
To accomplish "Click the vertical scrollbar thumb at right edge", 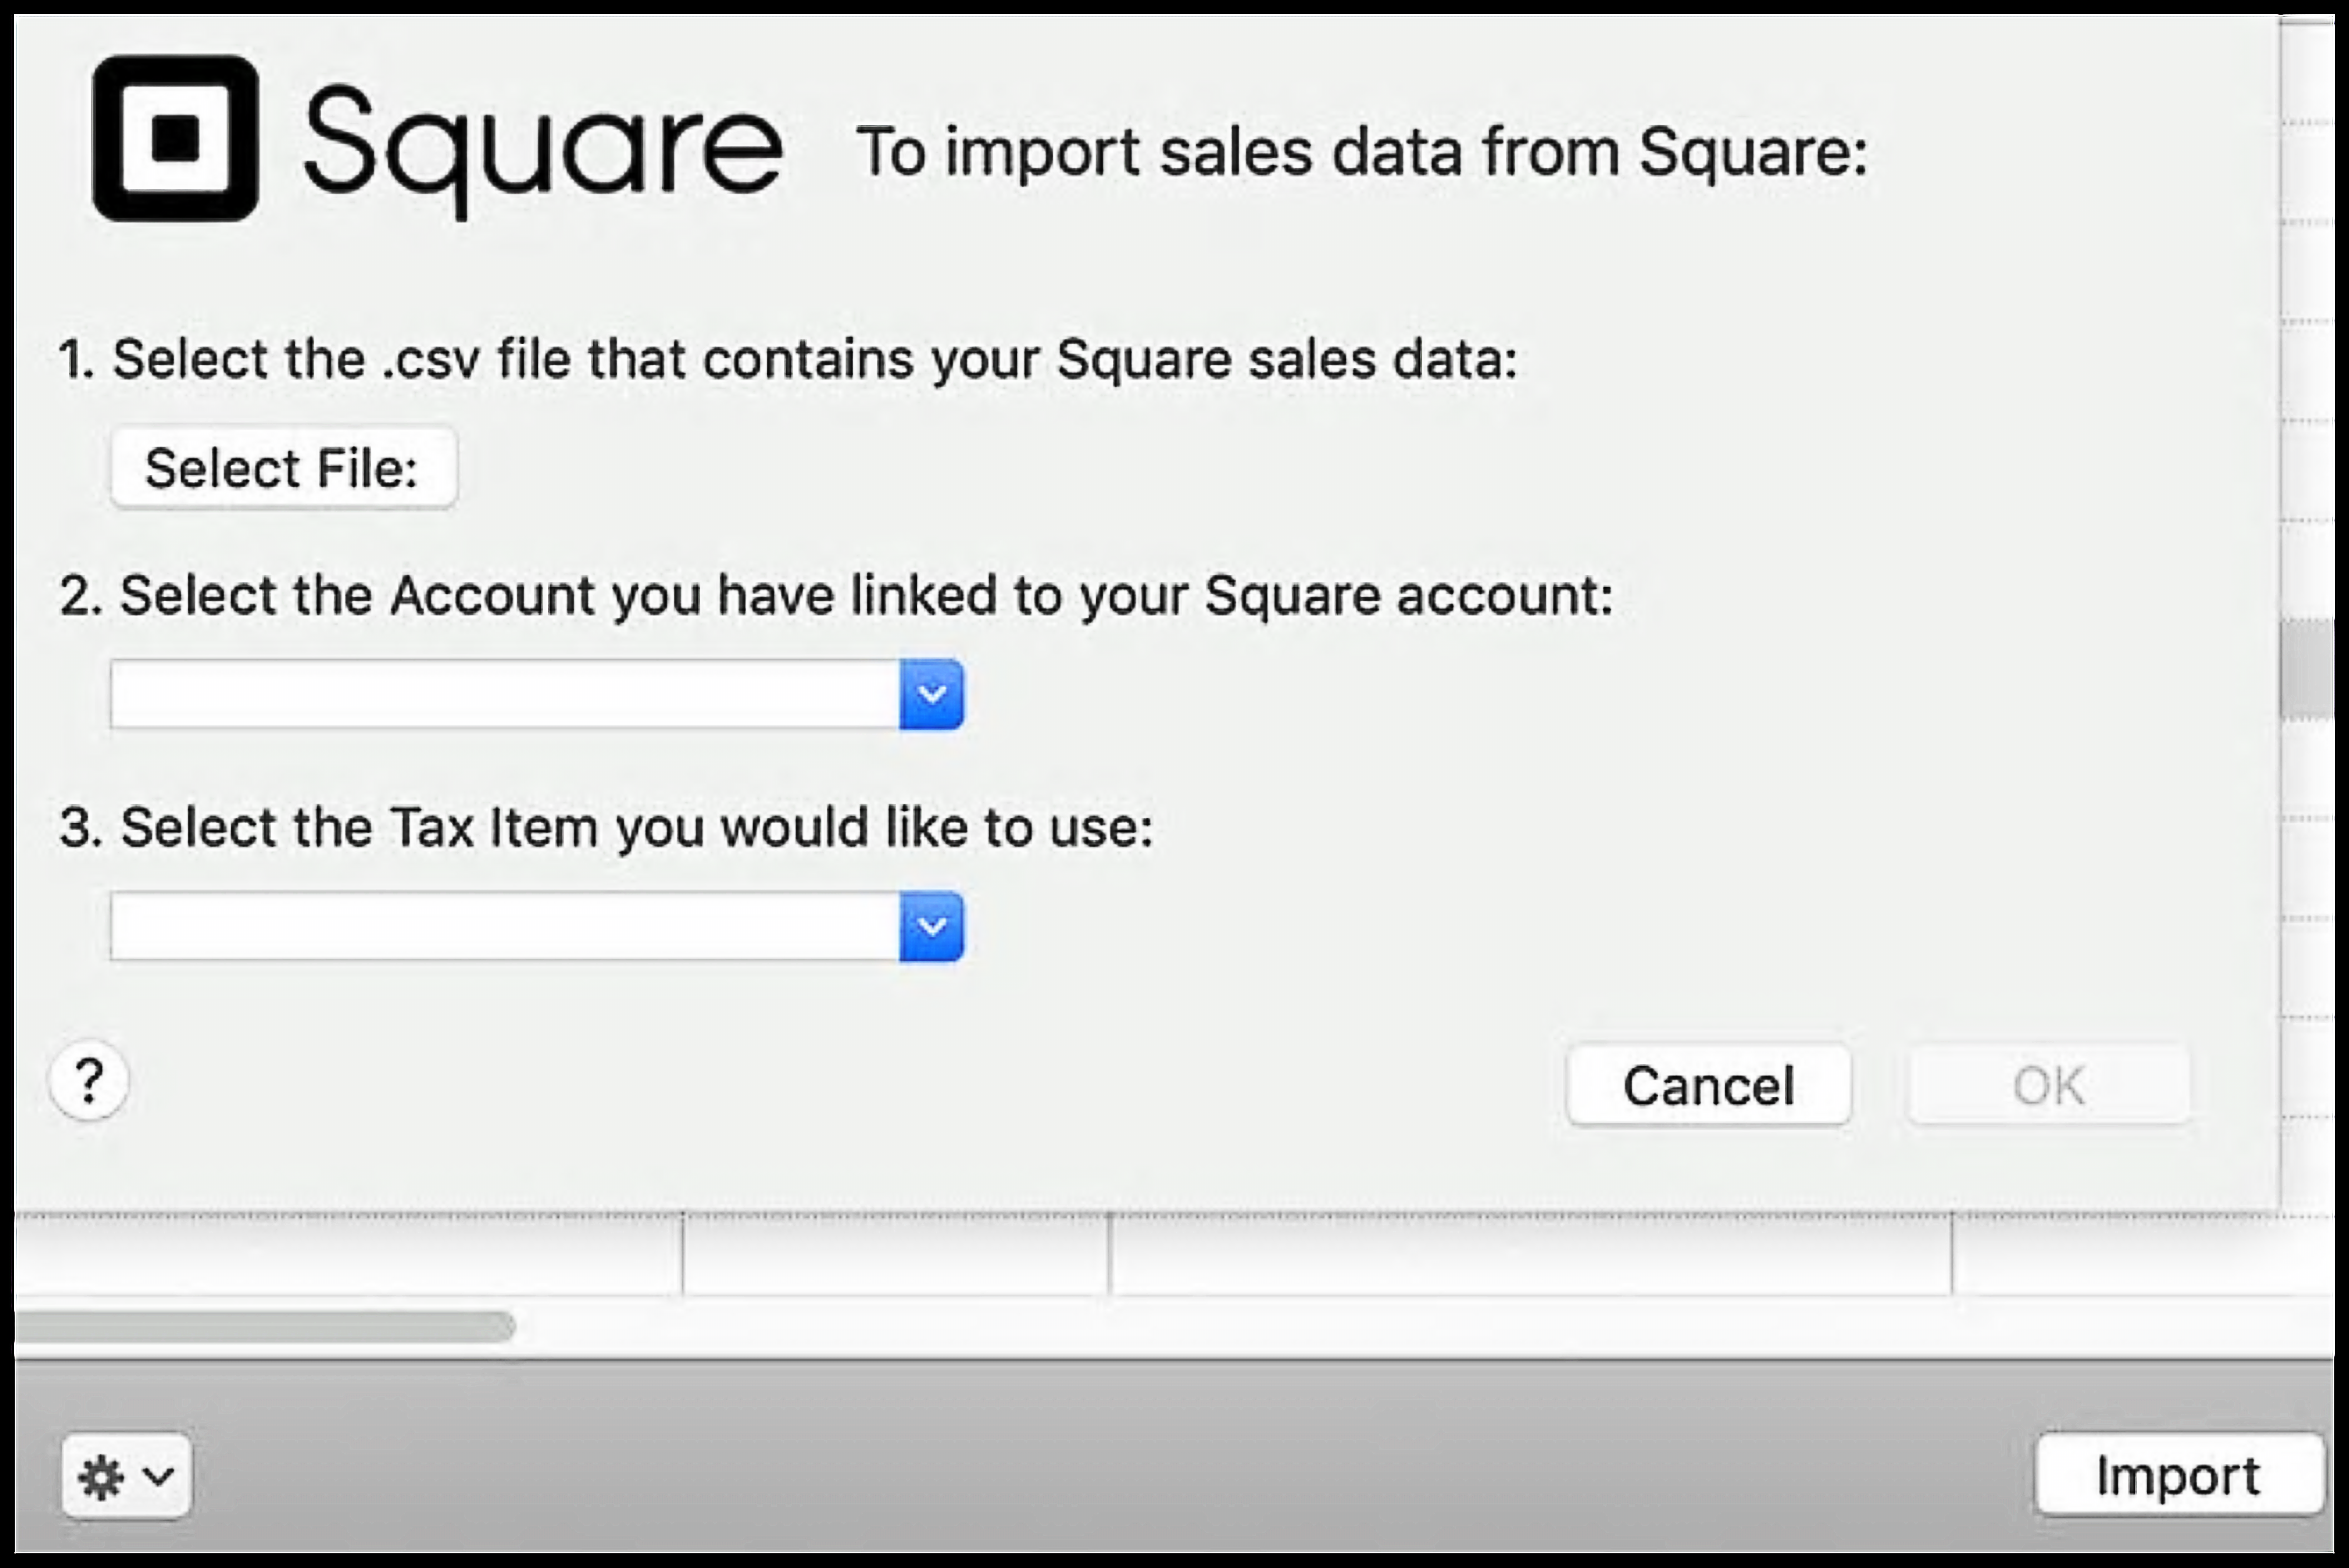I will 2306,668.
